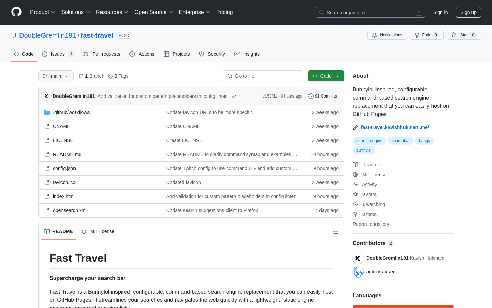This screenshot has width=492, height=308.
Task: Switch to the Projects tab
Action: coord(177,54)
